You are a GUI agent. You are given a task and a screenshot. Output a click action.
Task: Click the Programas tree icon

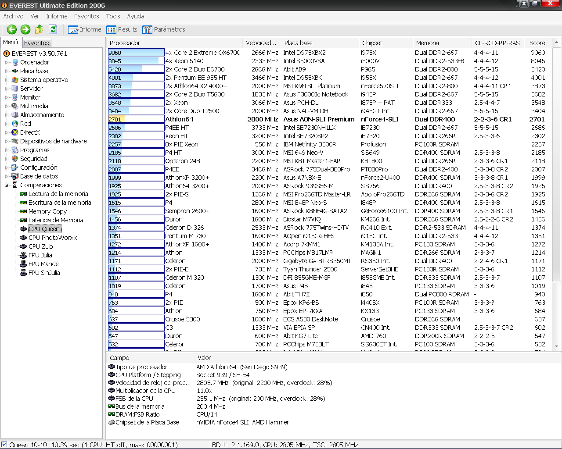(x=15, y=150)
